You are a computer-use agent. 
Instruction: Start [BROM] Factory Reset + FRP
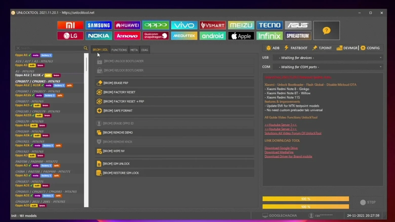coord(174,101)
